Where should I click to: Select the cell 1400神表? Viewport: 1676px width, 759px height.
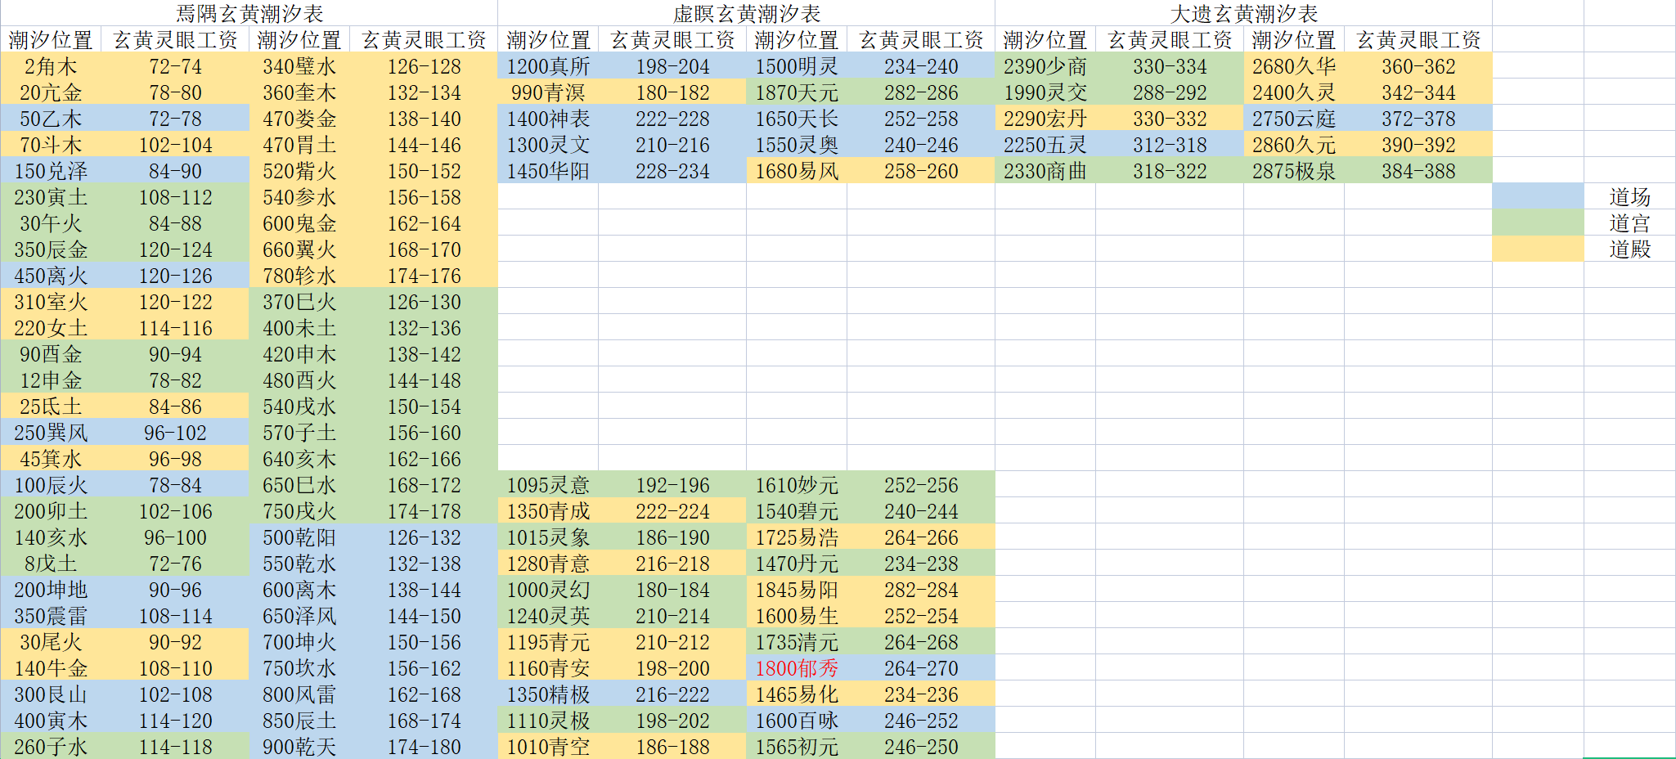point(548,118)
